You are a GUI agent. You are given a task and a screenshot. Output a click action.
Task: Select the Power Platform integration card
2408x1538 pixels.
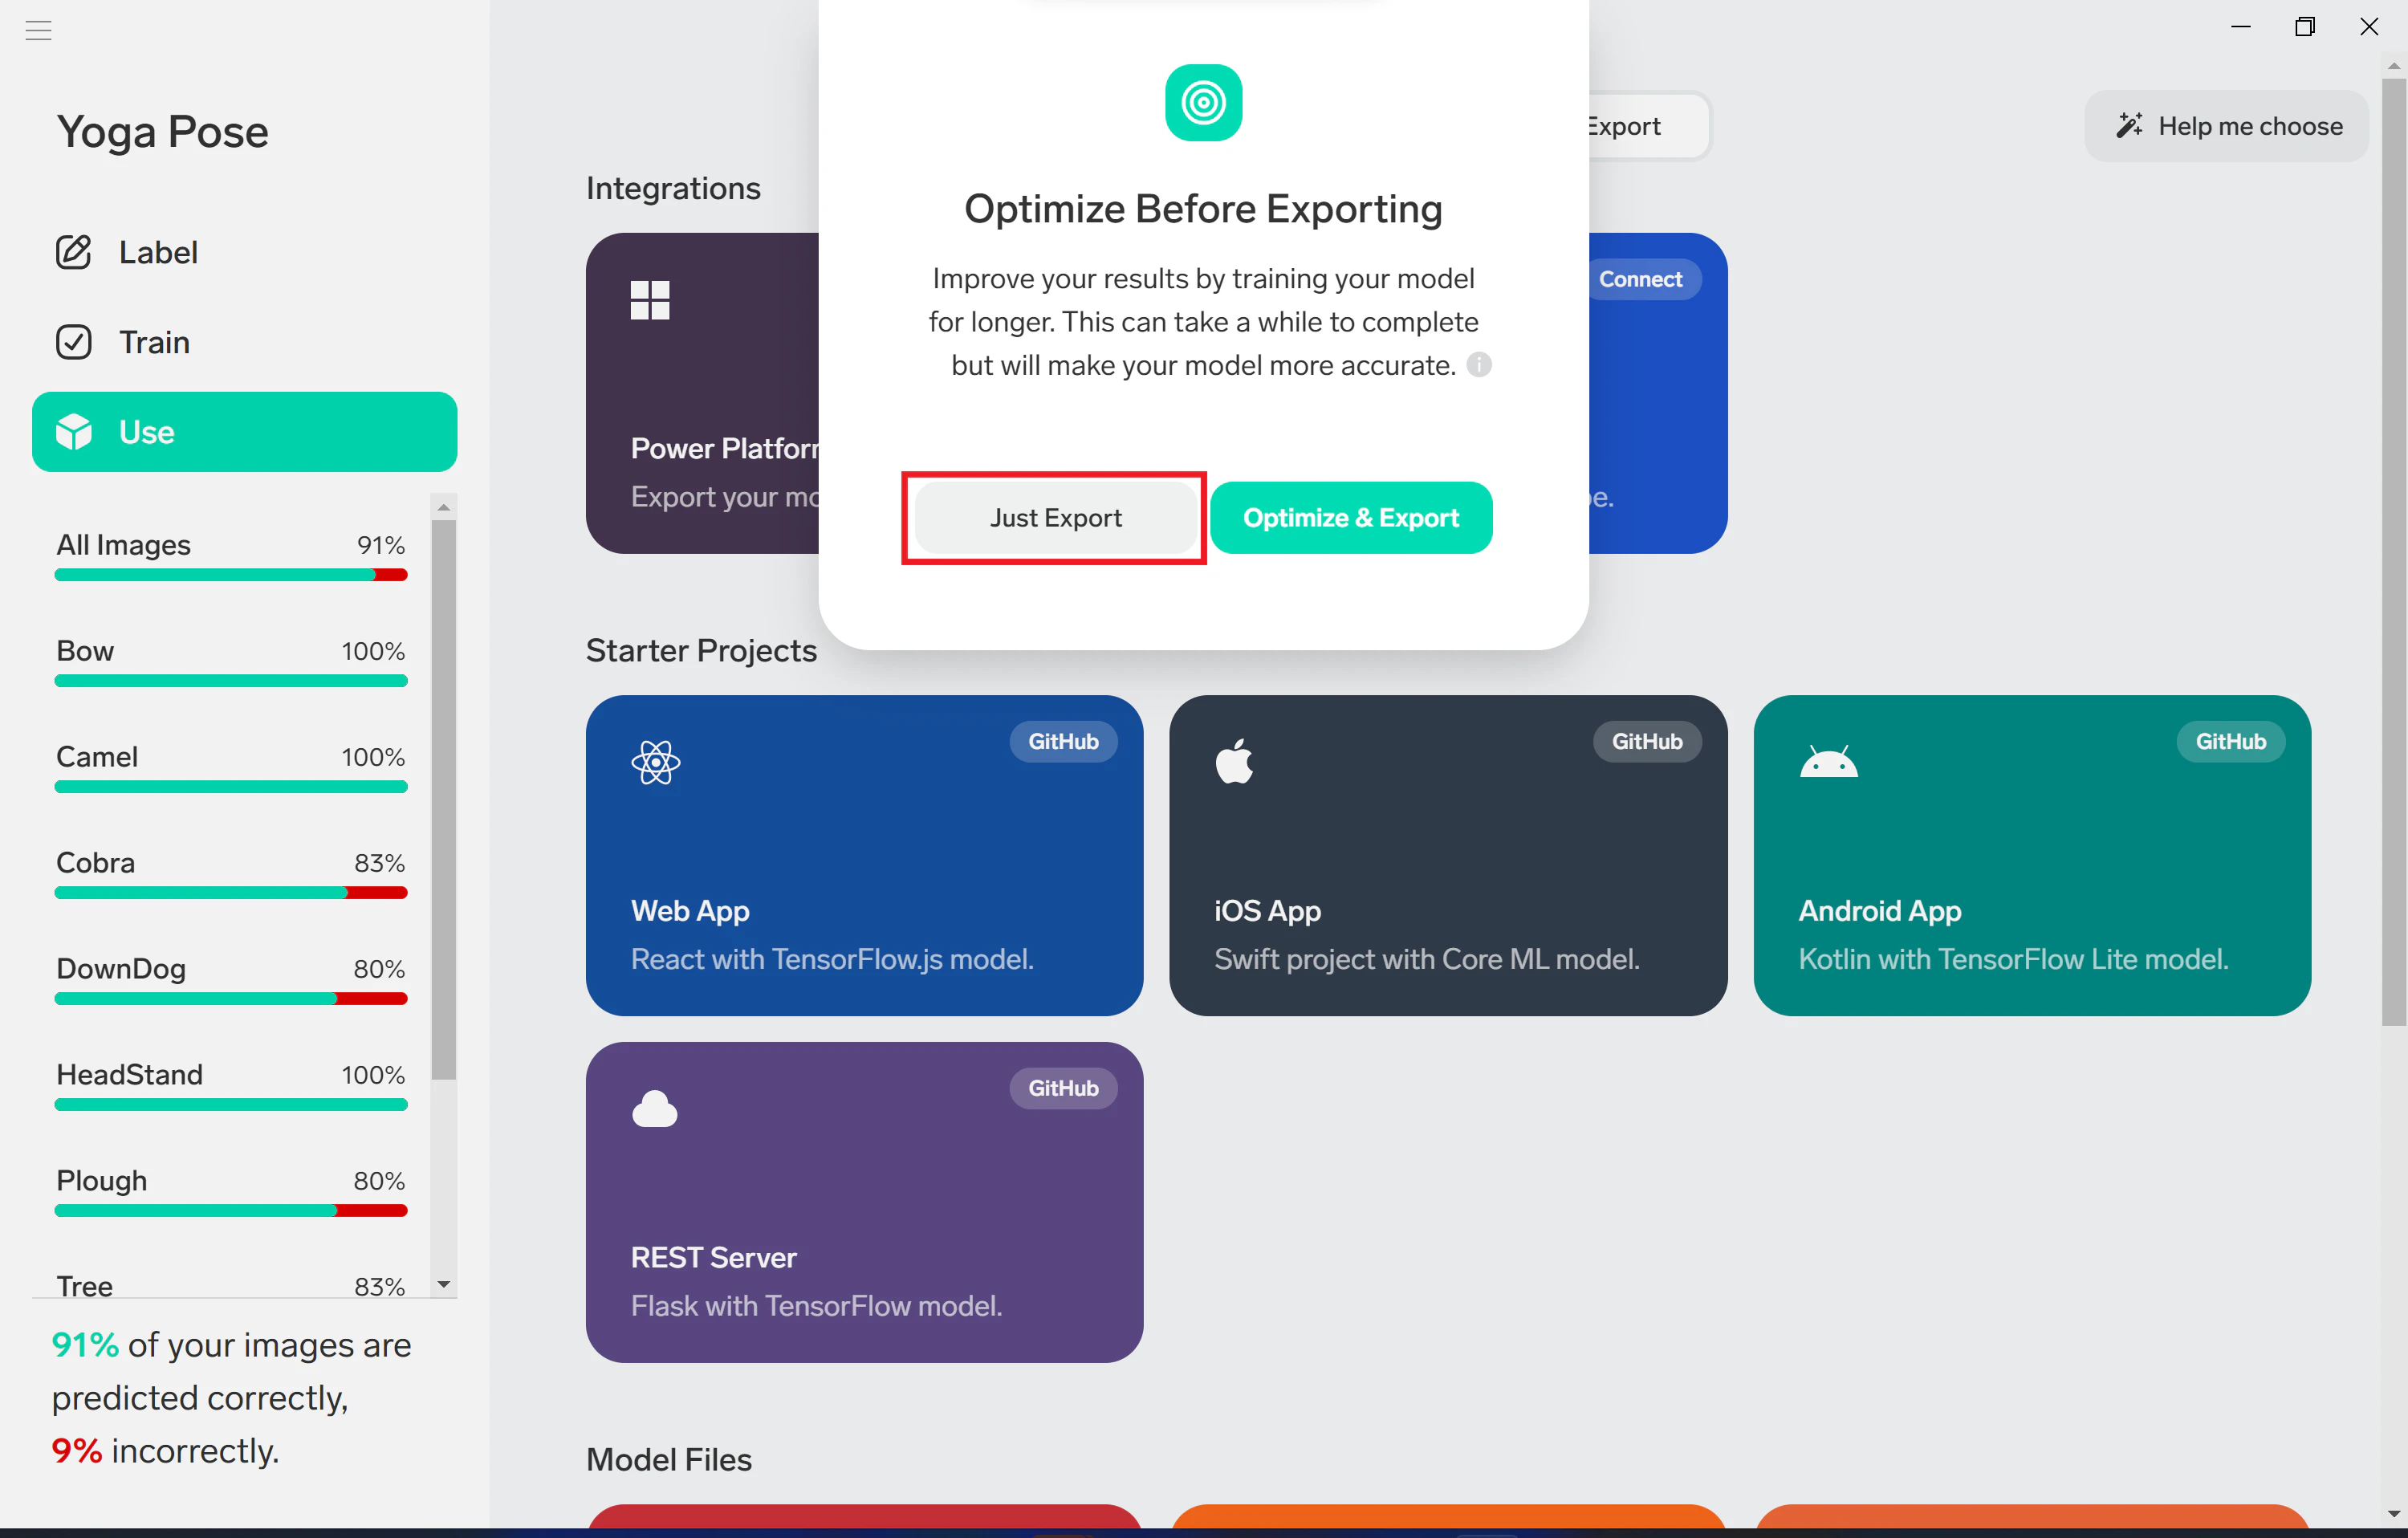[x=703, y=393]
